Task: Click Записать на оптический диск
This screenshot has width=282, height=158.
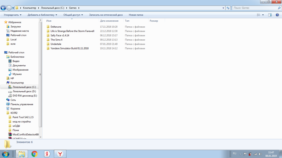Action: [x=106, y=15]
